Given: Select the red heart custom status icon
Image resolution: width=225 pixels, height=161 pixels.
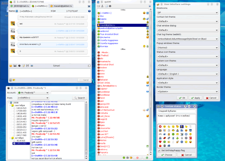Looking at the screenshot, I should 160,142.
